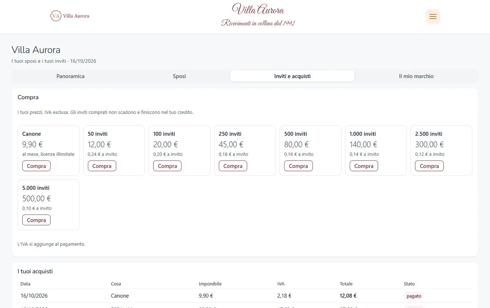
Task: Click the Data column header
Action: [25, 284]
